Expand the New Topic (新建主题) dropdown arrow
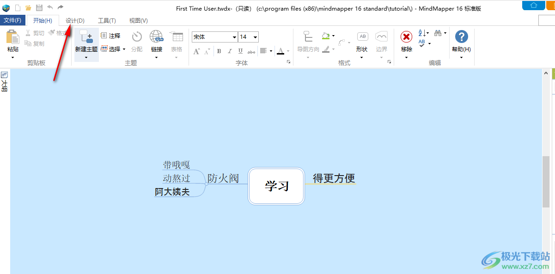 pyautogui.click(x=86, y=58)
